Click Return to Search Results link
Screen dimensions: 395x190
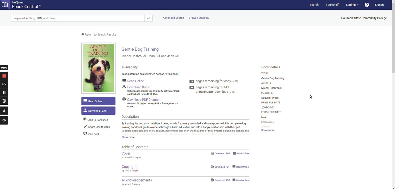(x=100, y=35)
